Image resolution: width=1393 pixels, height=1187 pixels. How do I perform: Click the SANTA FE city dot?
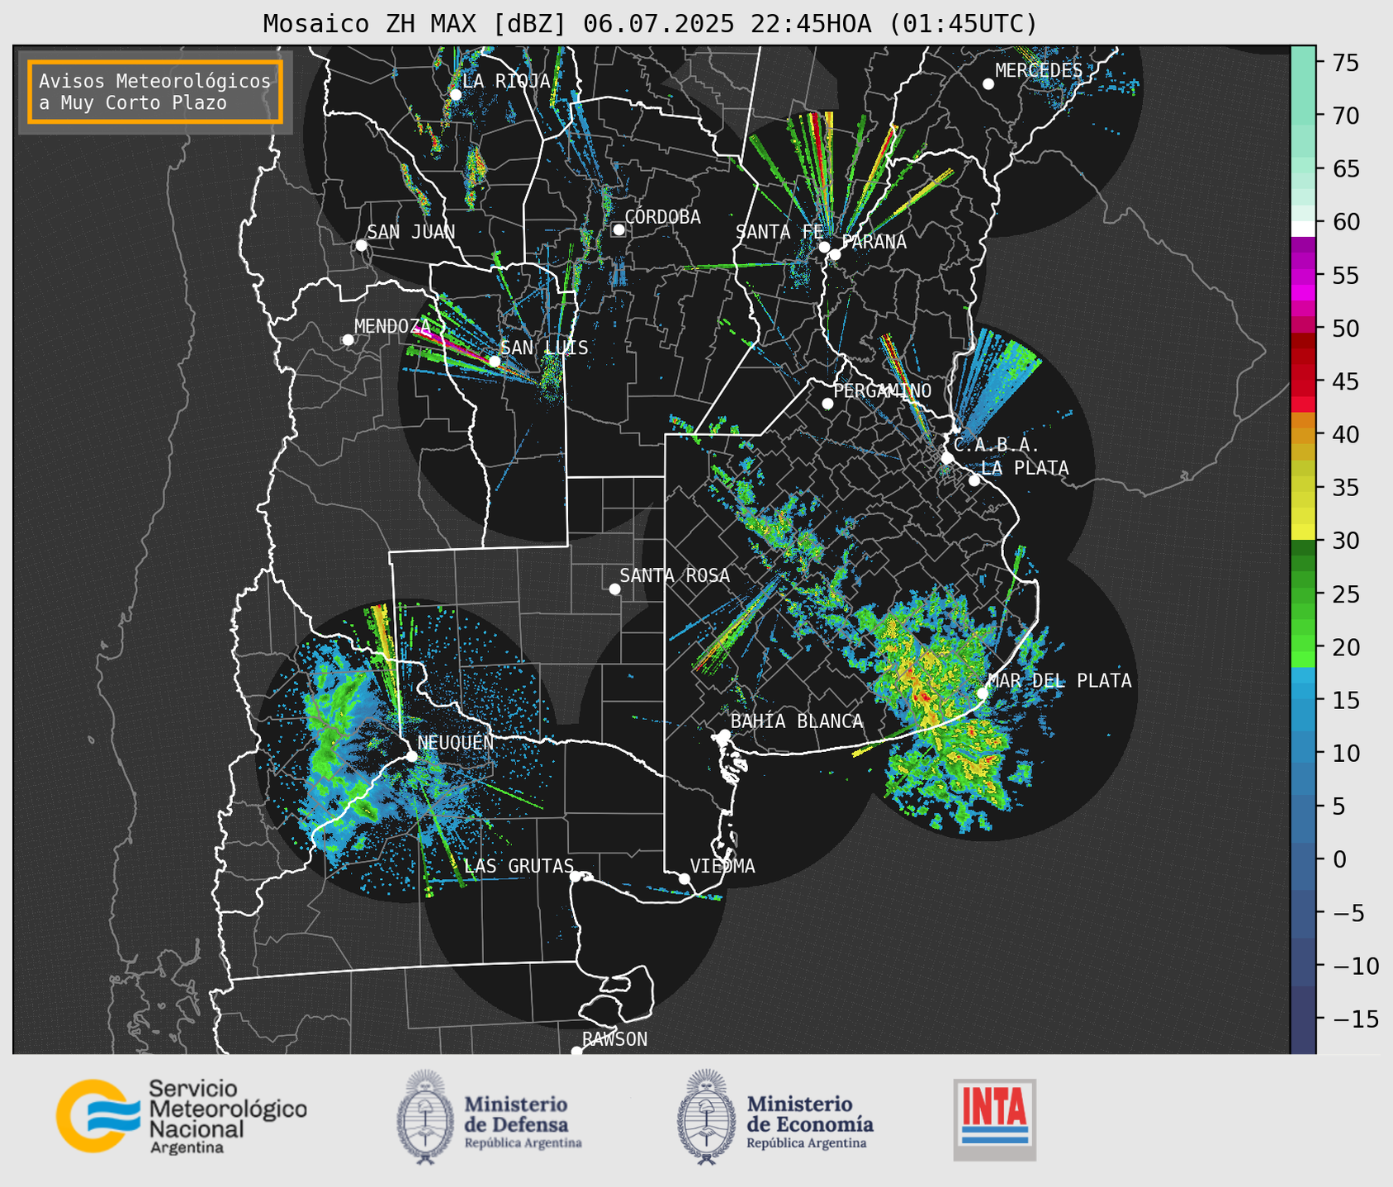click(824, 247)
